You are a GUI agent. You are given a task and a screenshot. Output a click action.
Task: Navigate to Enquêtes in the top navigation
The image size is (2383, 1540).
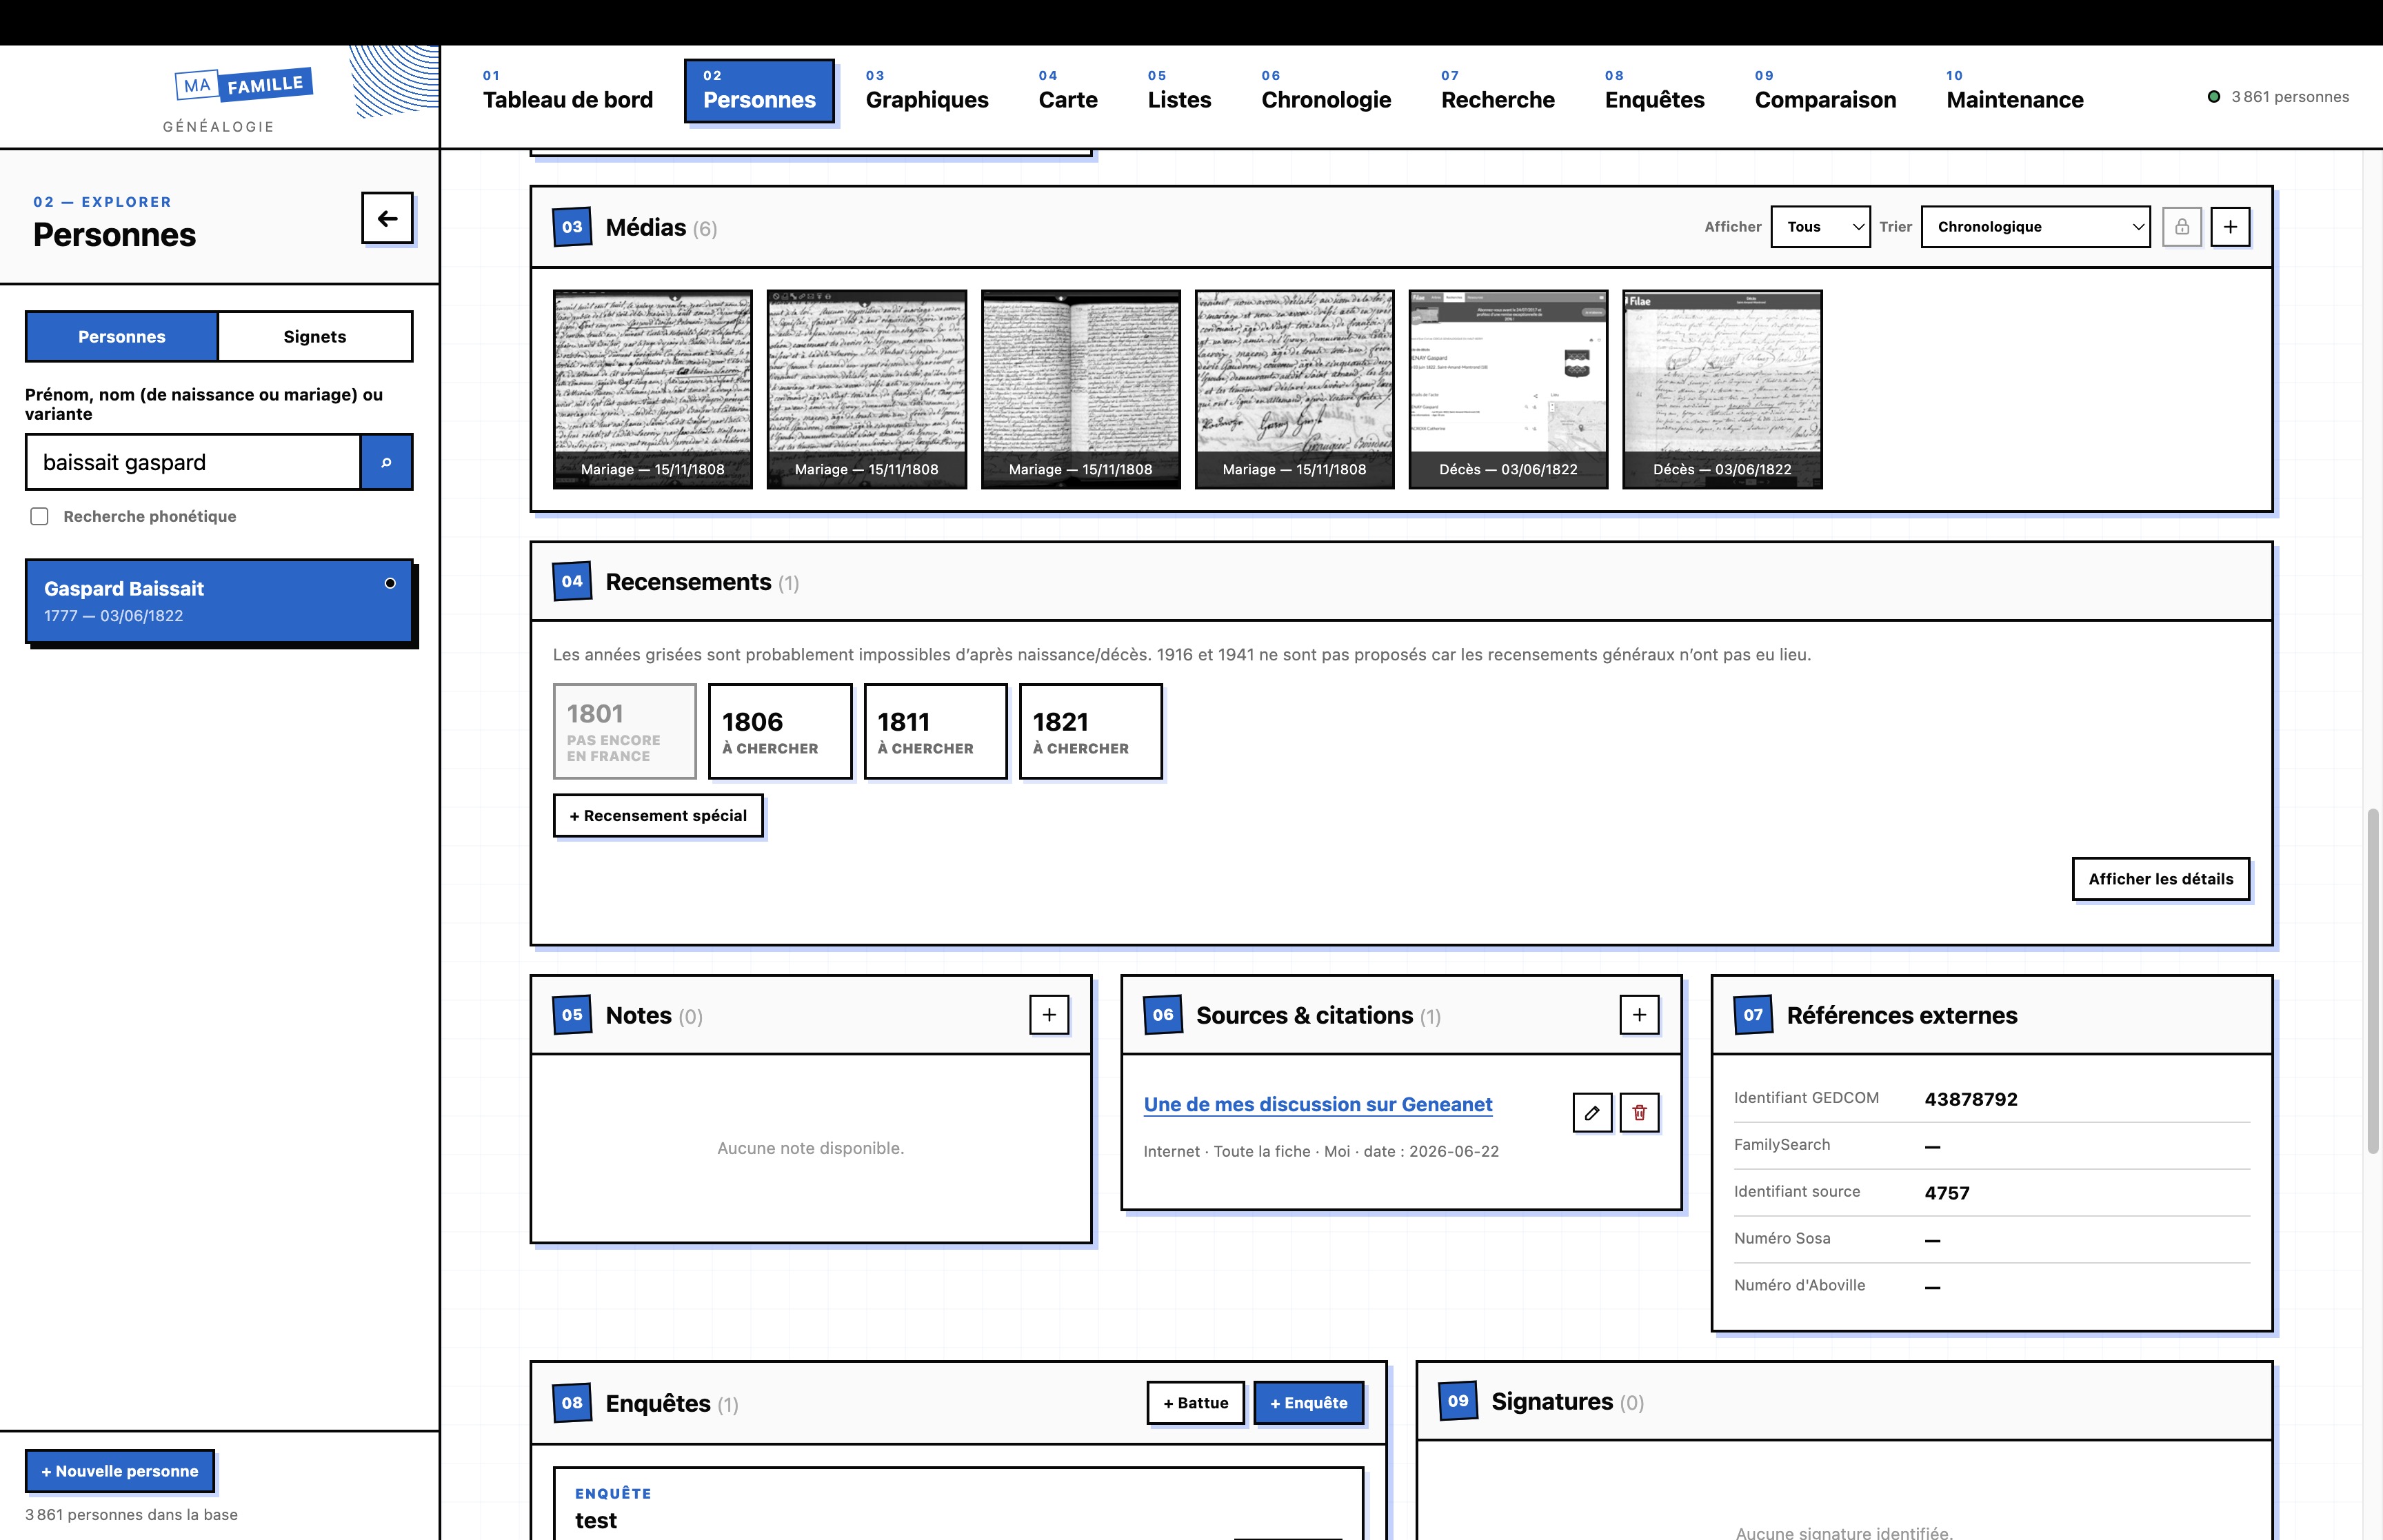(x=1654, y=91)
